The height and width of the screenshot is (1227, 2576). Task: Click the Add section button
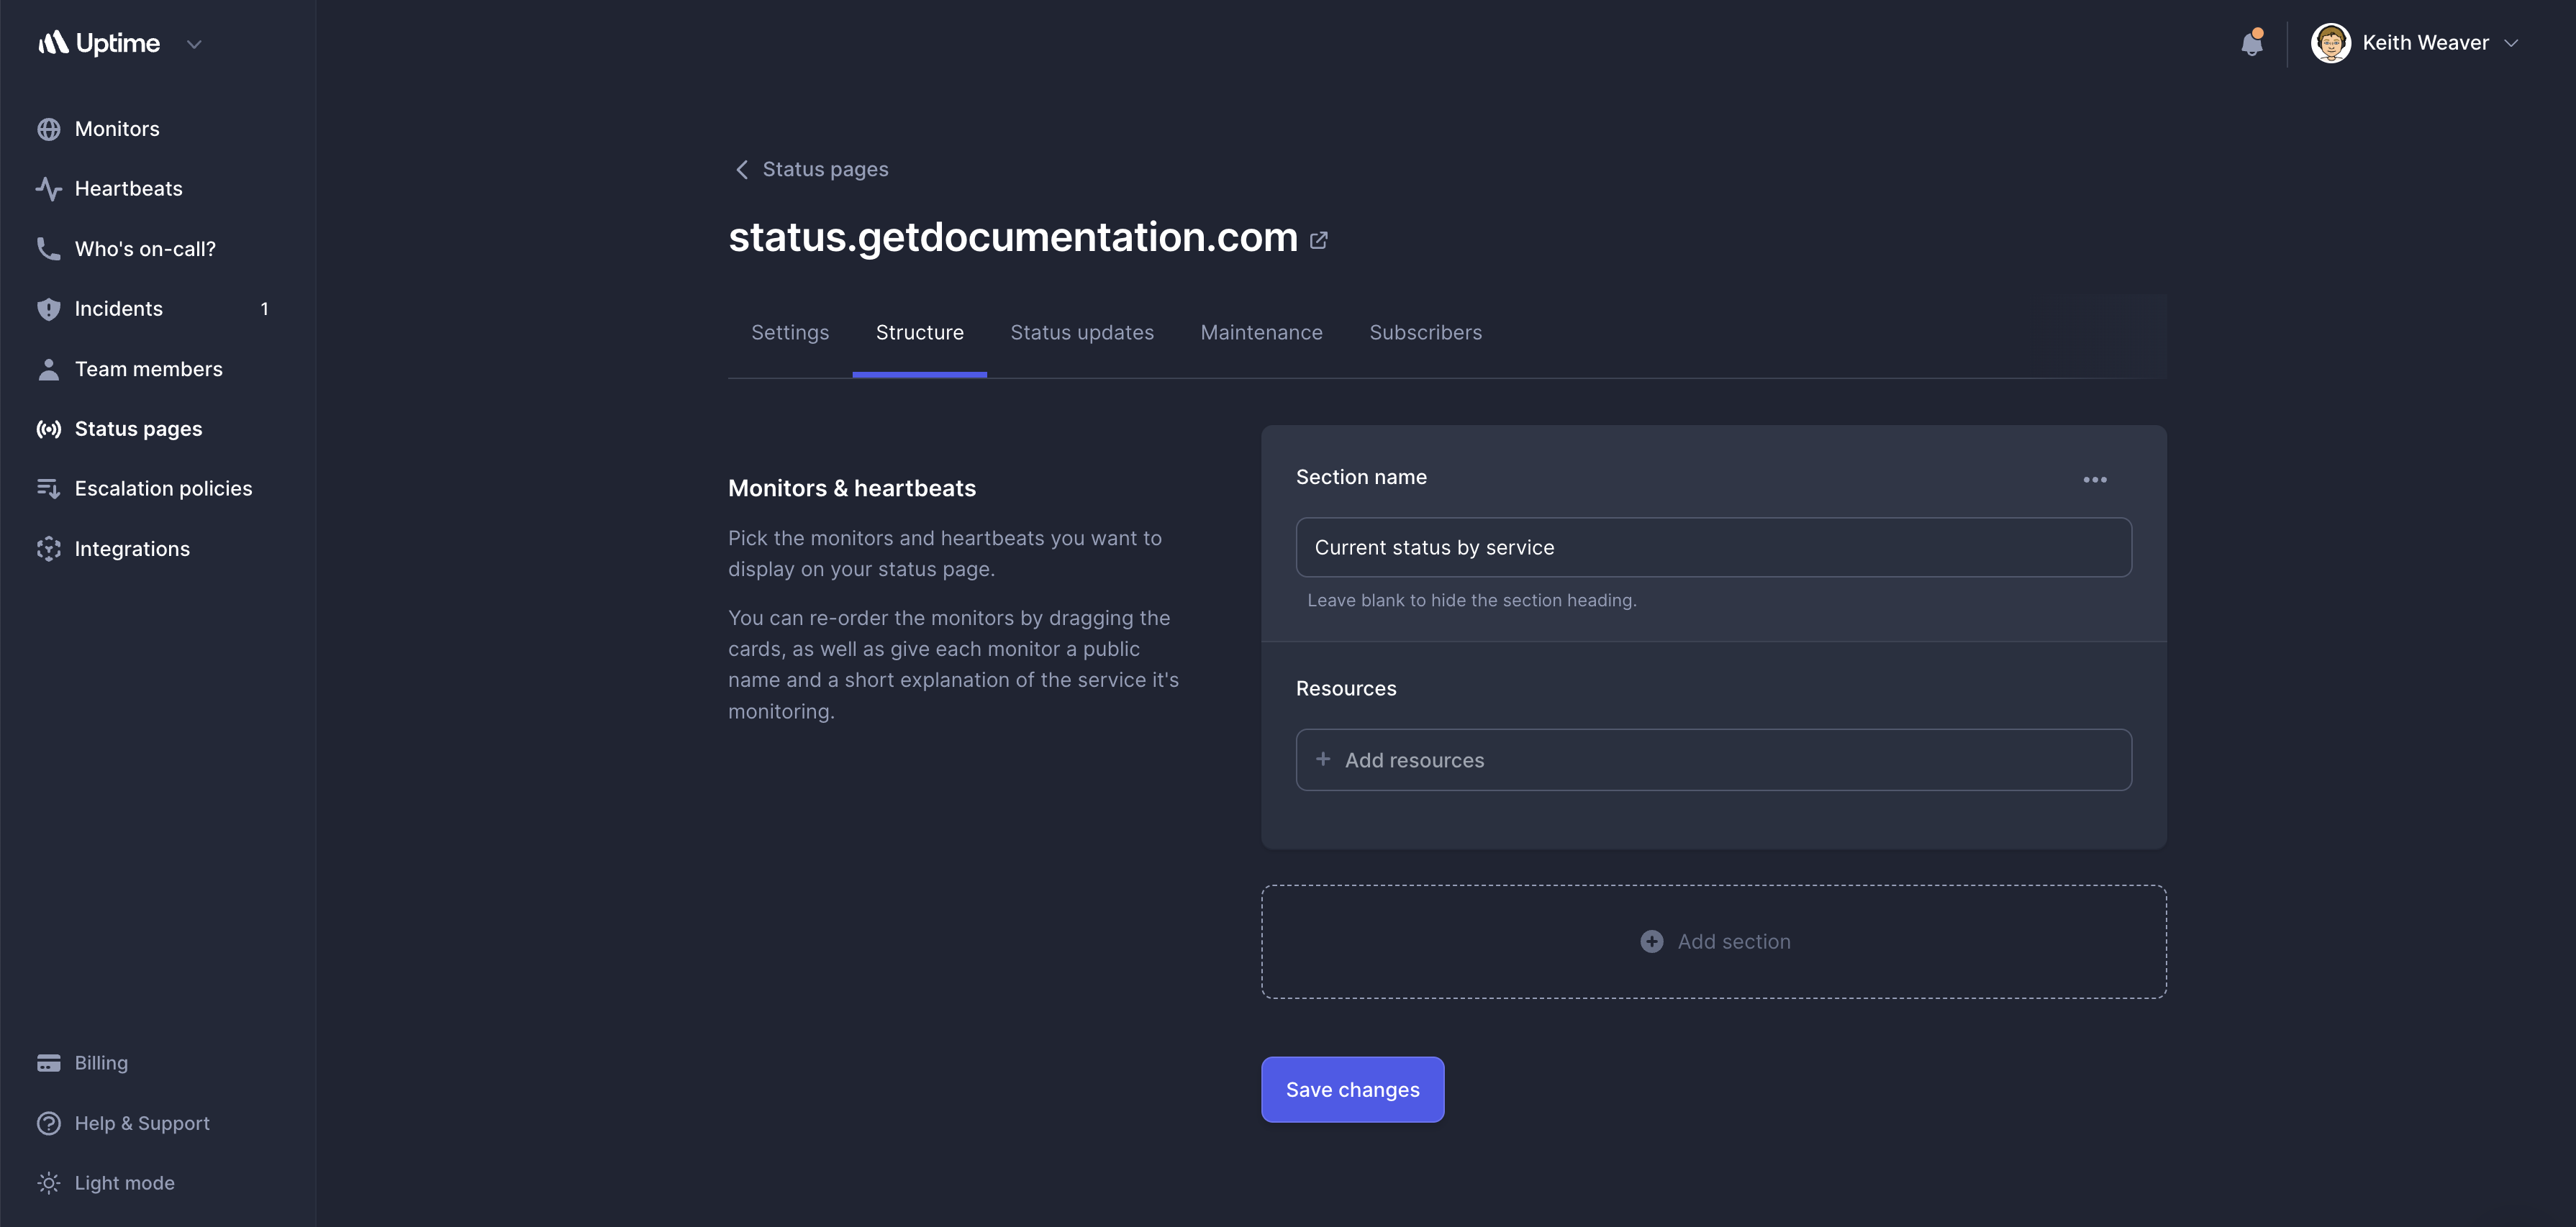click(1715, 939)
